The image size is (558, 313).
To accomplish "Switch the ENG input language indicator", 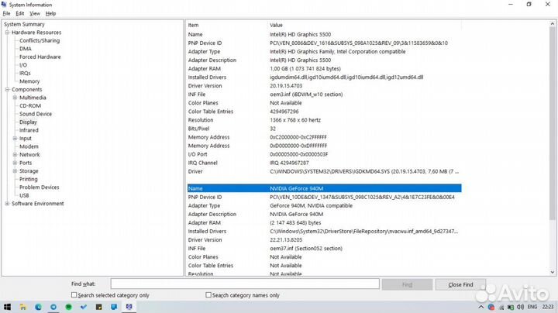I will (532, 307).
